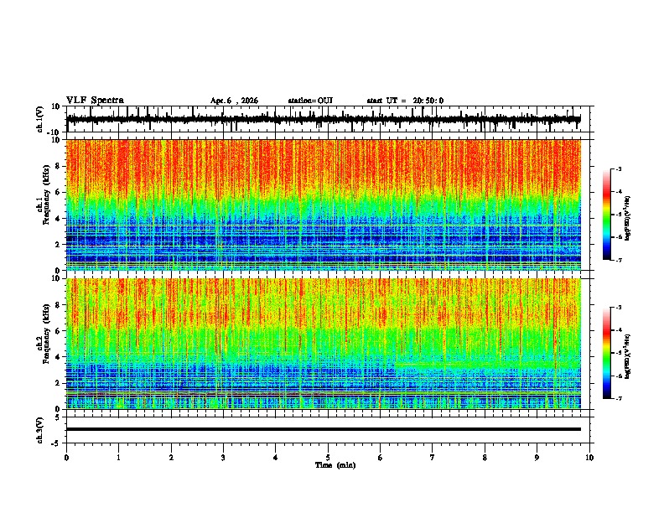Click time axis tick label "9"

click(537, 458)
